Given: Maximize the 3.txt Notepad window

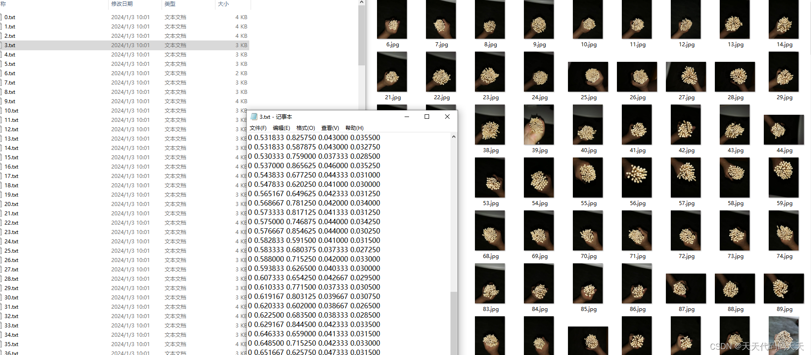Looking at the screenshot, I should pos(427,117).
